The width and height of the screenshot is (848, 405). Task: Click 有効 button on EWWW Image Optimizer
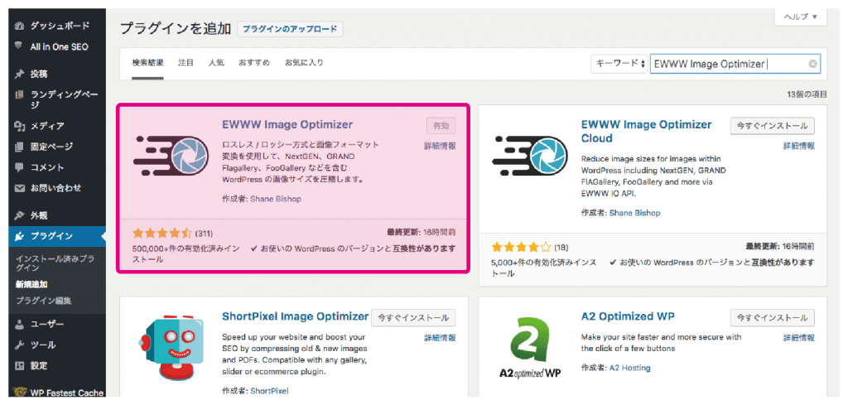point(441,125)
